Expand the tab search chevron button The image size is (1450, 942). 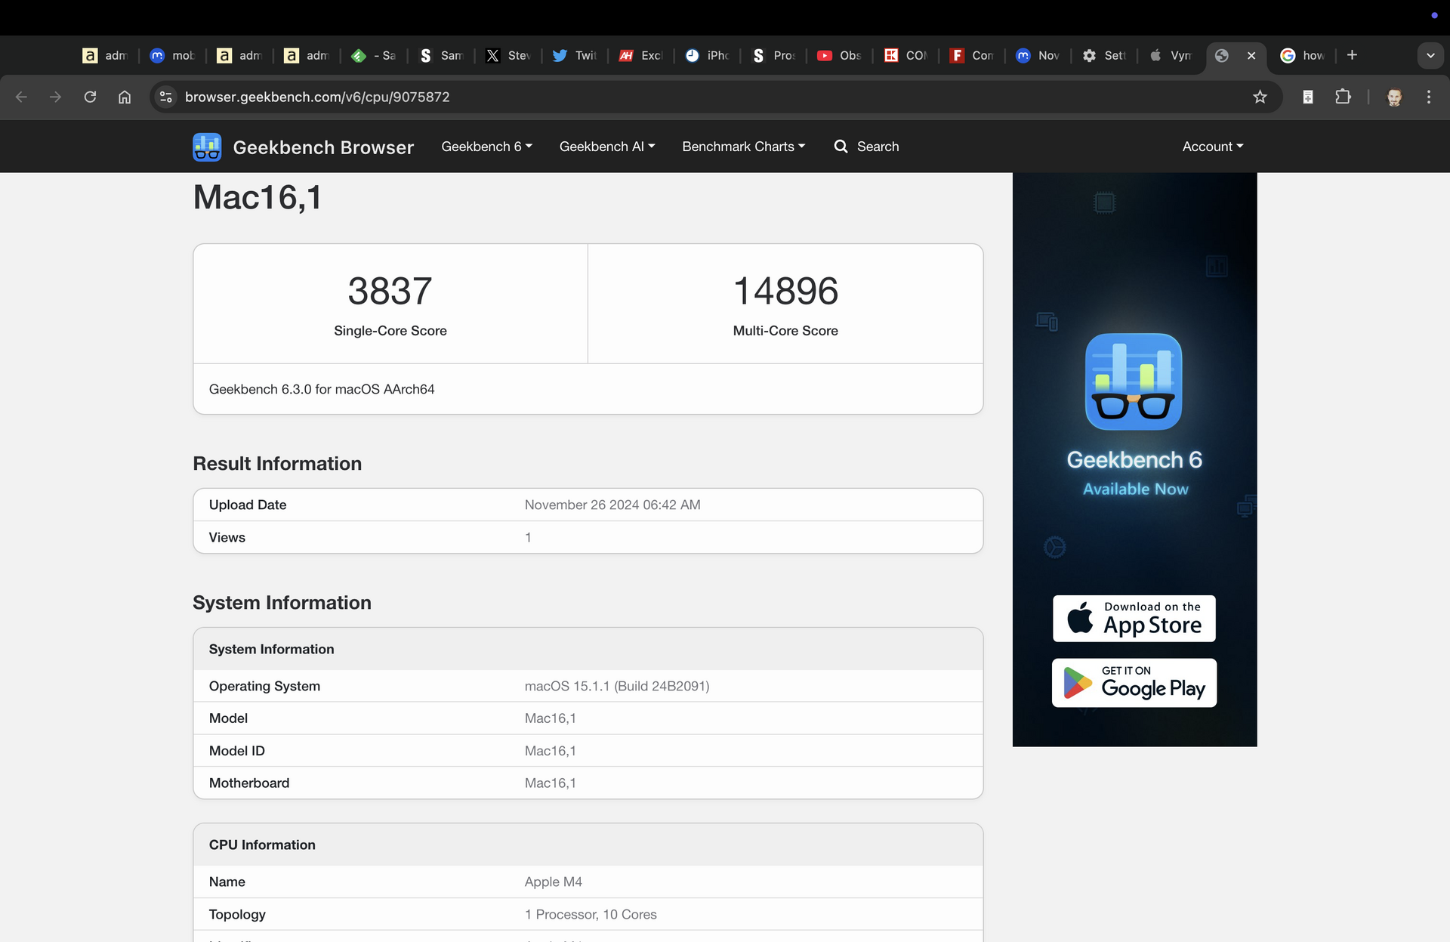pos(1430,55)
